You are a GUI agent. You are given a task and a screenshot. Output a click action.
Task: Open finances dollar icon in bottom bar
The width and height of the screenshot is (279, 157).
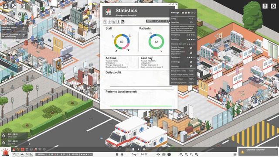(27, 154)
